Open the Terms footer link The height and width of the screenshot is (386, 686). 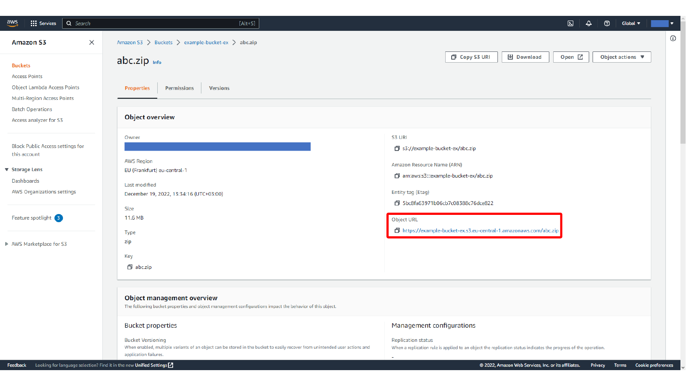(620, 365)
